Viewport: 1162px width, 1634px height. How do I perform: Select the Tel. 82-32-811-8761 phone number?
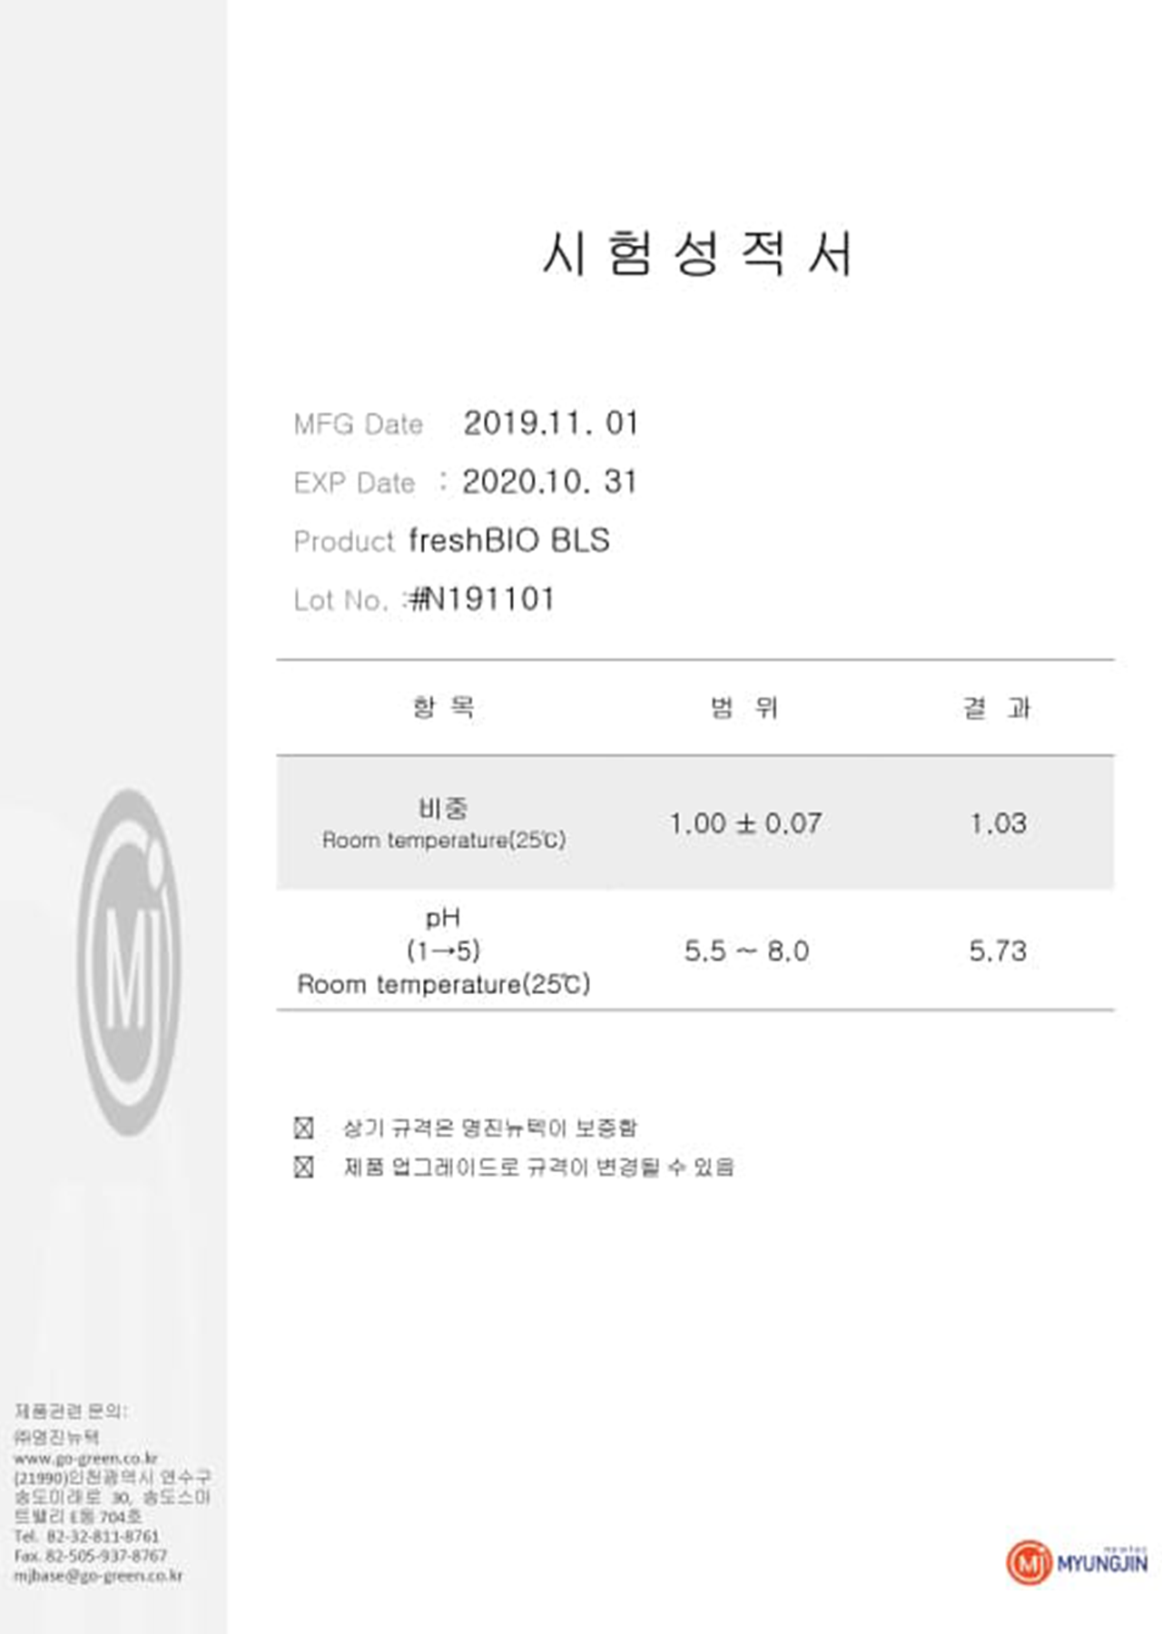[x=87, y=1536]
